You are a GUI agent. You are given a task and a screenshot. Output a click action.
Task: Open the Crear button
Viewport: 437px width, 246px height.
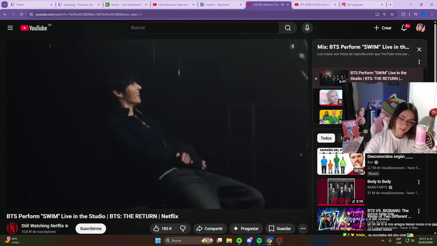[x=383, y=28]
